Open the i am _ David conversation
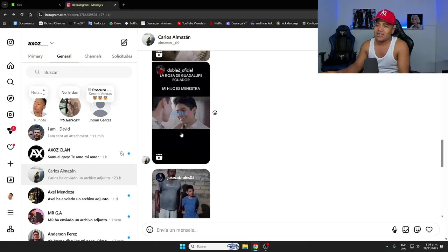The image size is (448, 252). [79, 132]
